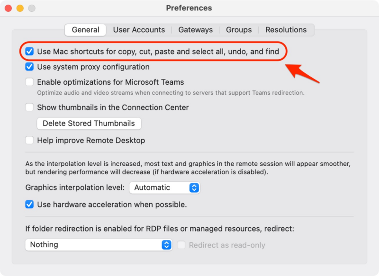Open the folder redirection Nothing dropdown

(x=99, y=245)
